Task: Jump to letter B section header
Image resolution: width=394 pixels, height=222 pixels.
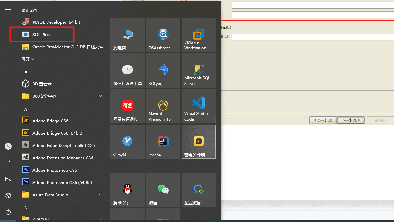Action: point(26,208)
